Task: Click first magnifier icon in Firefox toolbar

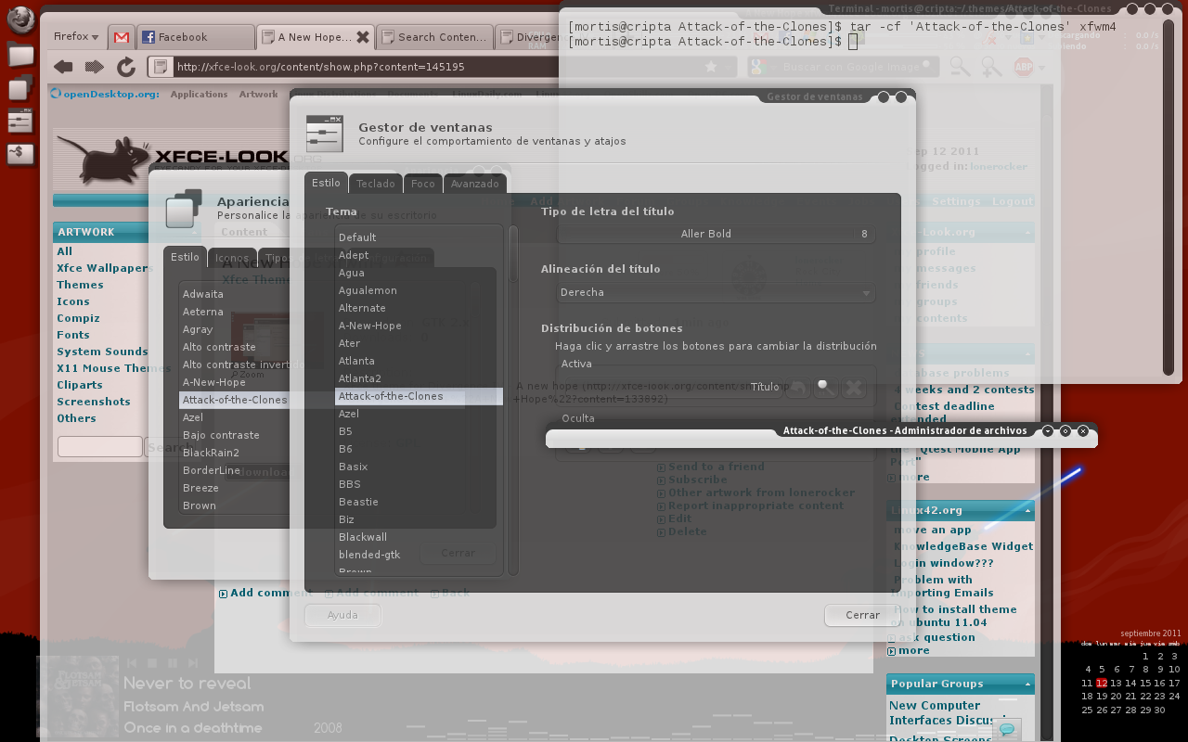Action: [x=960, y=66]
